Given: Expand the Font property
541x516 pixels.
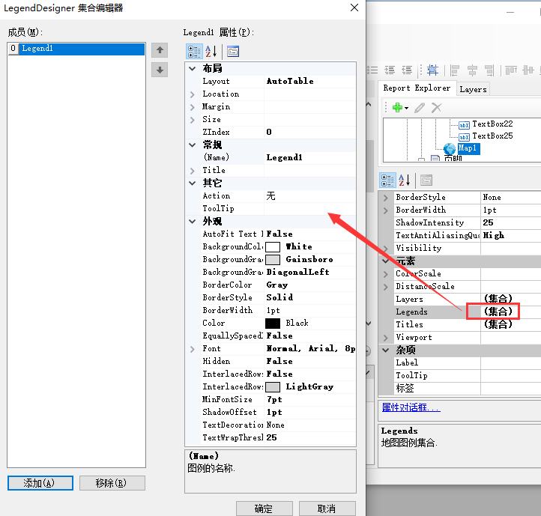Looking at the screenshot, I should pyautogui.click(x=192, y=349).
